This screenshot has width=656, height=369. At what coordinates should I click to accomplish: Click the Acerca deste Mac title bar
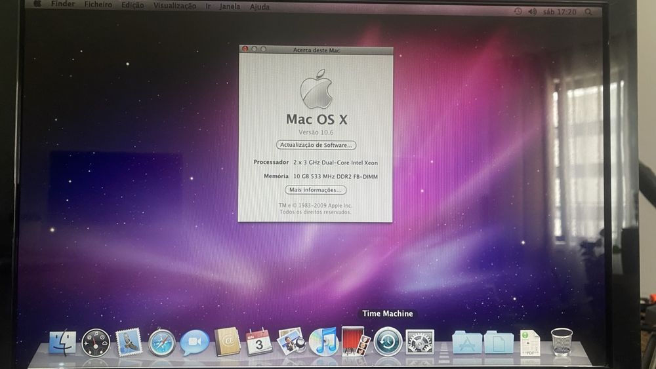tap(316, 50)
